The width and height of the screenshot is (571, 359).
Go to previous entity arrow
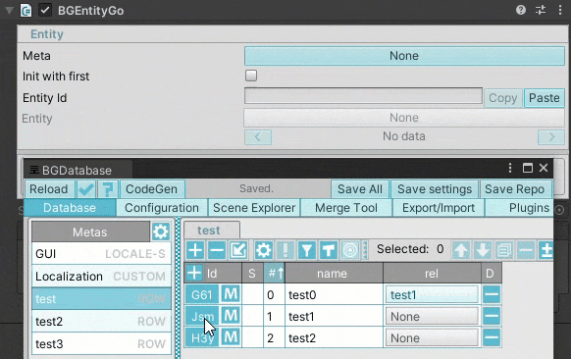click(x=258, y=137)
